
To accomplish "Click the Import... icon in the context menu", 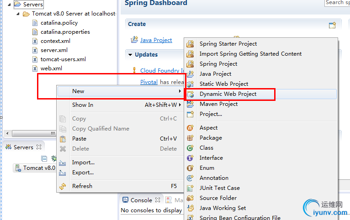I will tap(63, 162).
